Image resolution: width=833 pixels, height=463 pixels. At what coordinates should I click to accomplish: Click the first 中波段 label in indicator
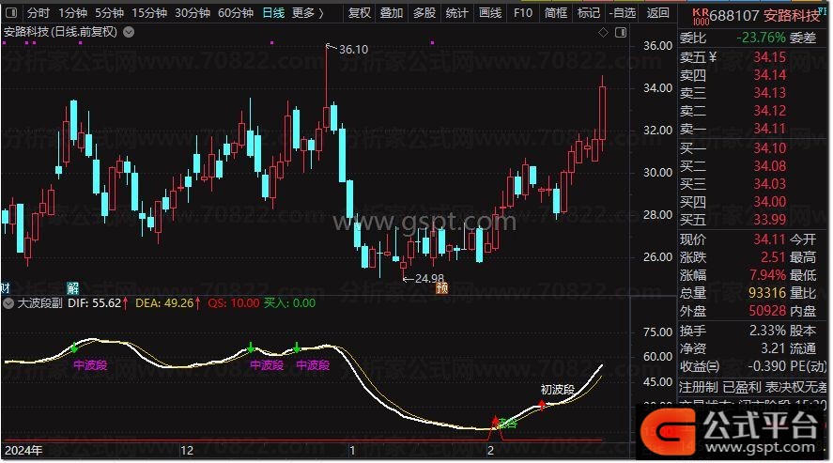pyautogui.click(x=90, y=365)
